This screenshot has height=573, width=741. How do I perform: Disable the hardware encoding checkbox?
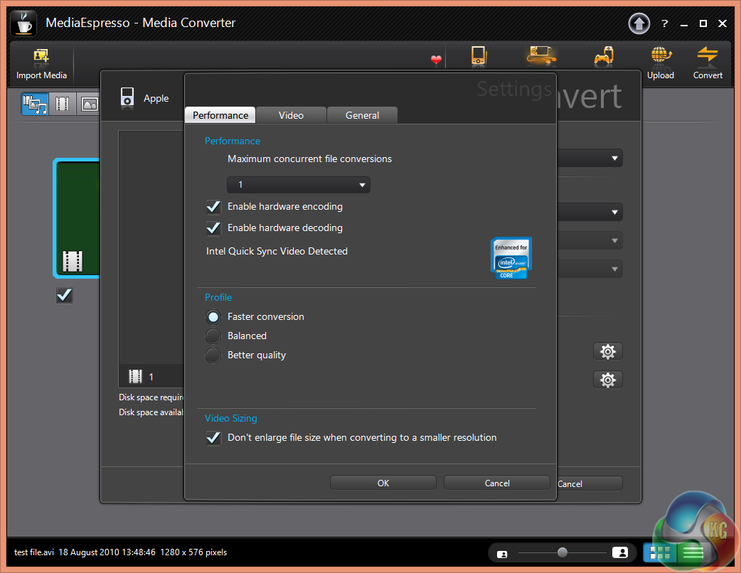tap(213, 207)
